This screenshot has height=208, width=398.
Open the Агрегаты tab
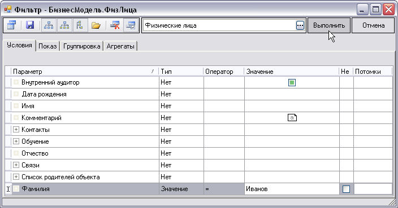pos(120,46)
